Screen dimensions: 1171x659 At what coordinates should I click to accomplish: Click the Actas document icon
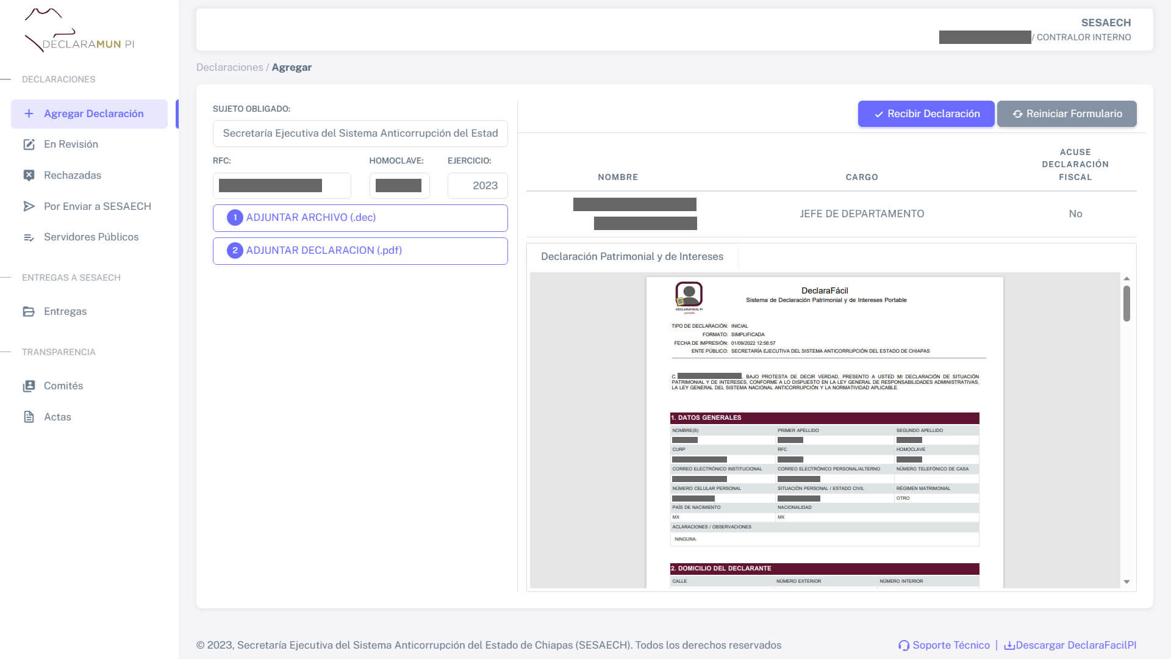click(29, 417)
